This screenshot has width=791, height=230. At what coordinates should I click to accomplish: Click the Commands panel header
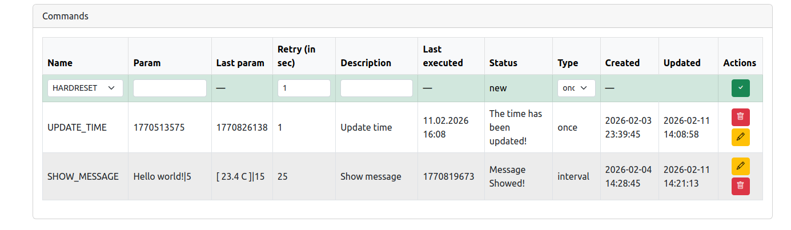(x=66, y=16)
